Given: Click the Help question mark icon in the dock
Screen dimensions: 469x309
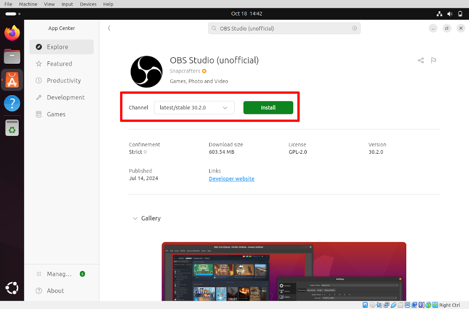Looking at the screenshot, I should [12, 104].
